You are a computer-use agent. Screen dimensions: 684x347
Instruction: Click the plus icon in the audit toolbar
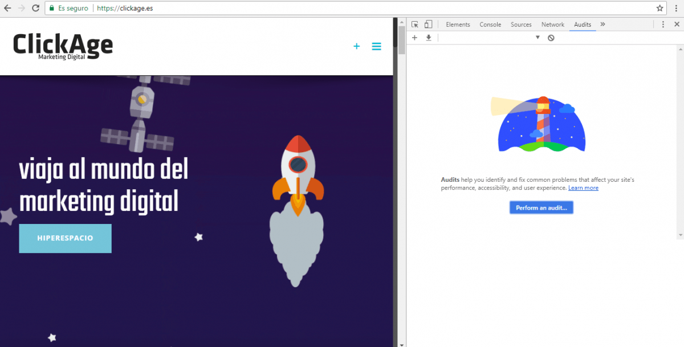pyautogui.click(x=415, y=38)
